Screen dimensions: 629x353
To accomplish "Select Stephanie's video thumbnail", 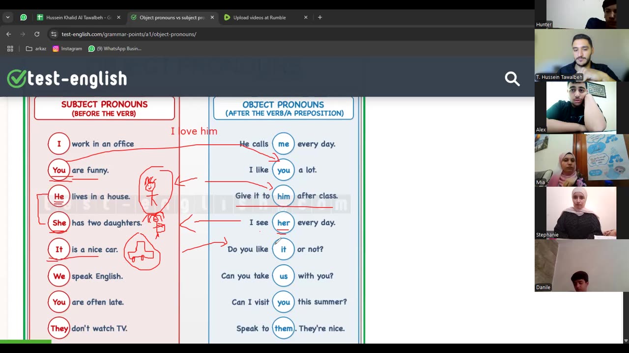I will [582, 212].
